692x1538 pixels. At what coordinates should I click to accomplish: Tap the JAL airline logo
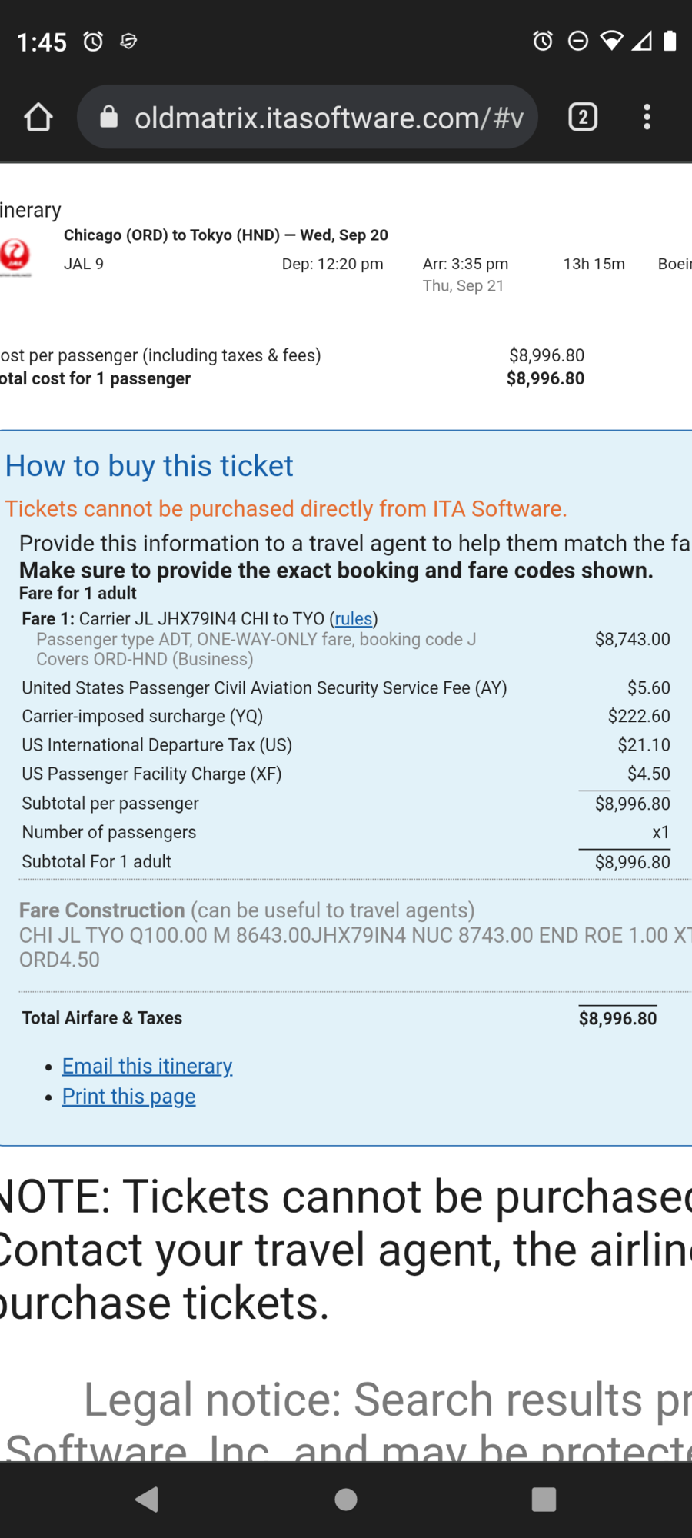click(15, 256)
